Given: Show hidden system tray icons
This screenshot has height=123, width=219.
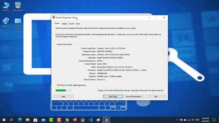Looking at the screenshot, I should pos(177,120).
